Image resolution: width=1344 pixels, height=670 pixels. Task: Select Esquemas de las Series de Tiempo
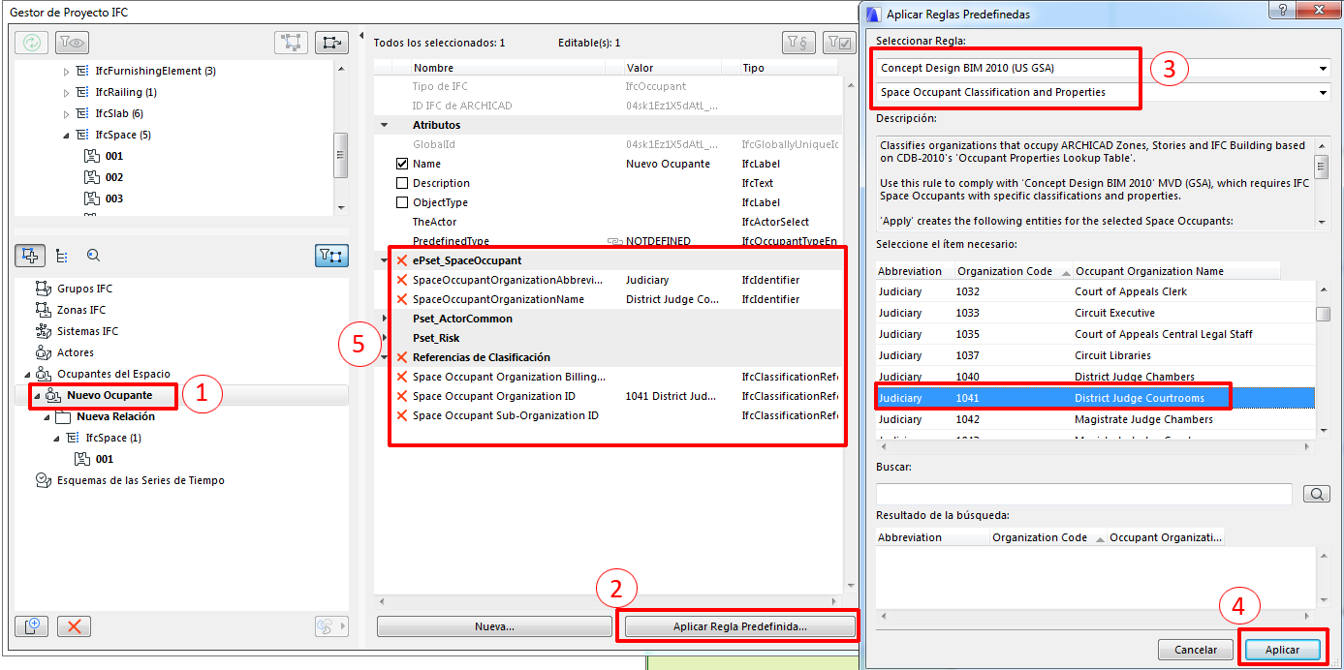141,480
